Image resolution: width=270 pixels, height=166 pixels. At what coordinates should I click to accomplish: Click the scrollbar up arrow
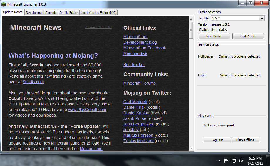tap(191, 18)
